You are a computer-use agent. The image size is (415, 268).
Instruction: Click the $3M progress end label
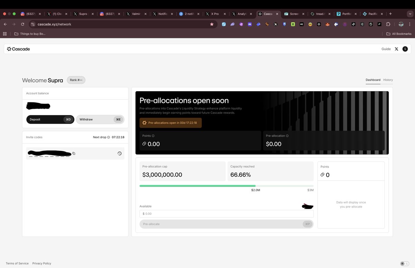point(311,190)
